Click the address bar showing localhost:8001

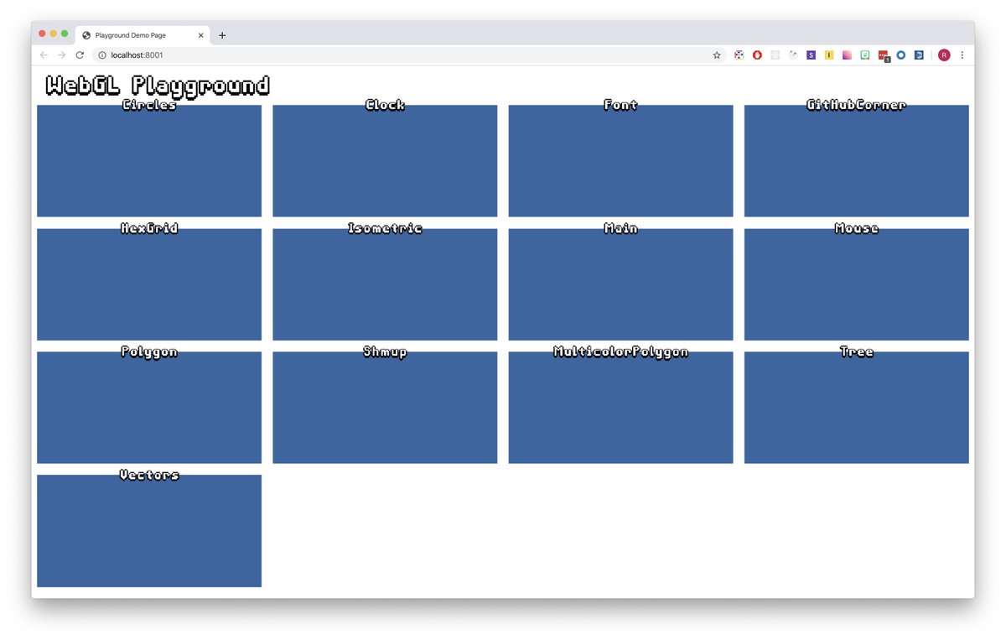click(x=409, y=55)
